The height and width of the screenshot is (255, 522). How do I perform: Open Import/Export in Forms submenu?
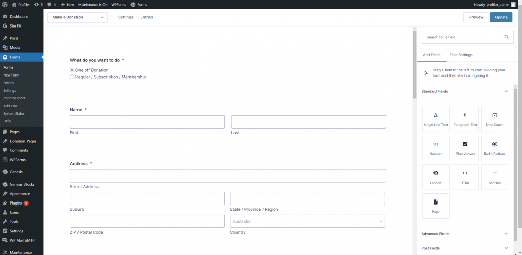pyautogui.click(x=14, y=98)
